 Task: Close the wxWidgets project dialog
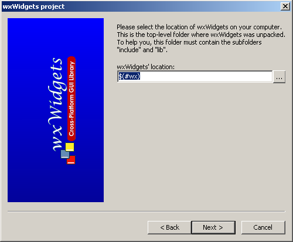pos(285,6)
